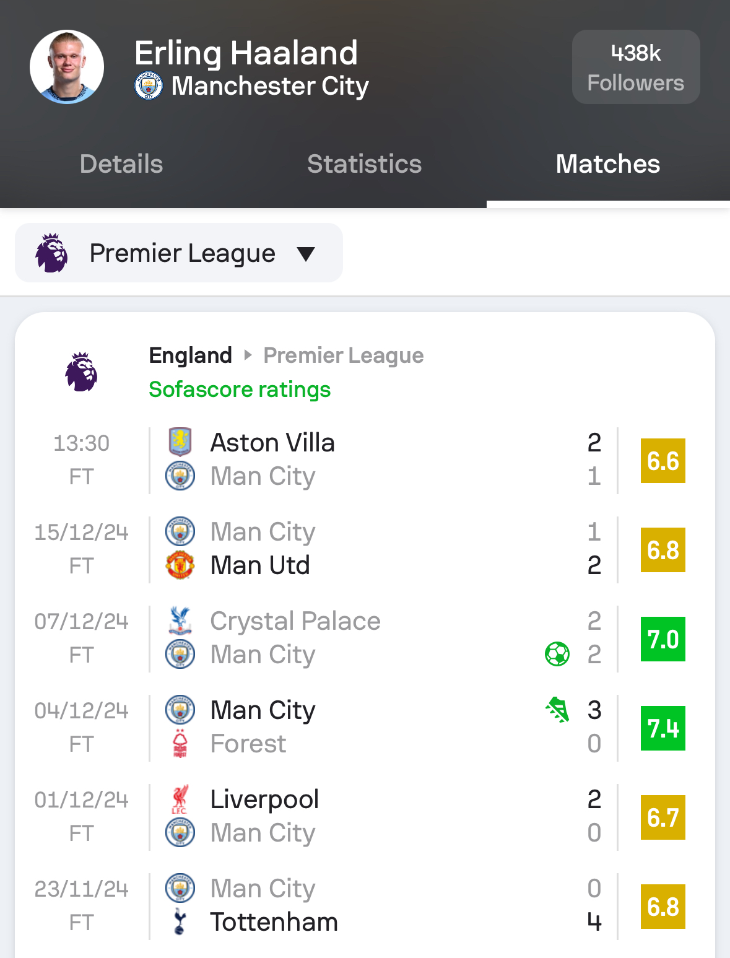
Task: Tap the Premier League lion logo in dropdown
Action: point(51,253)
